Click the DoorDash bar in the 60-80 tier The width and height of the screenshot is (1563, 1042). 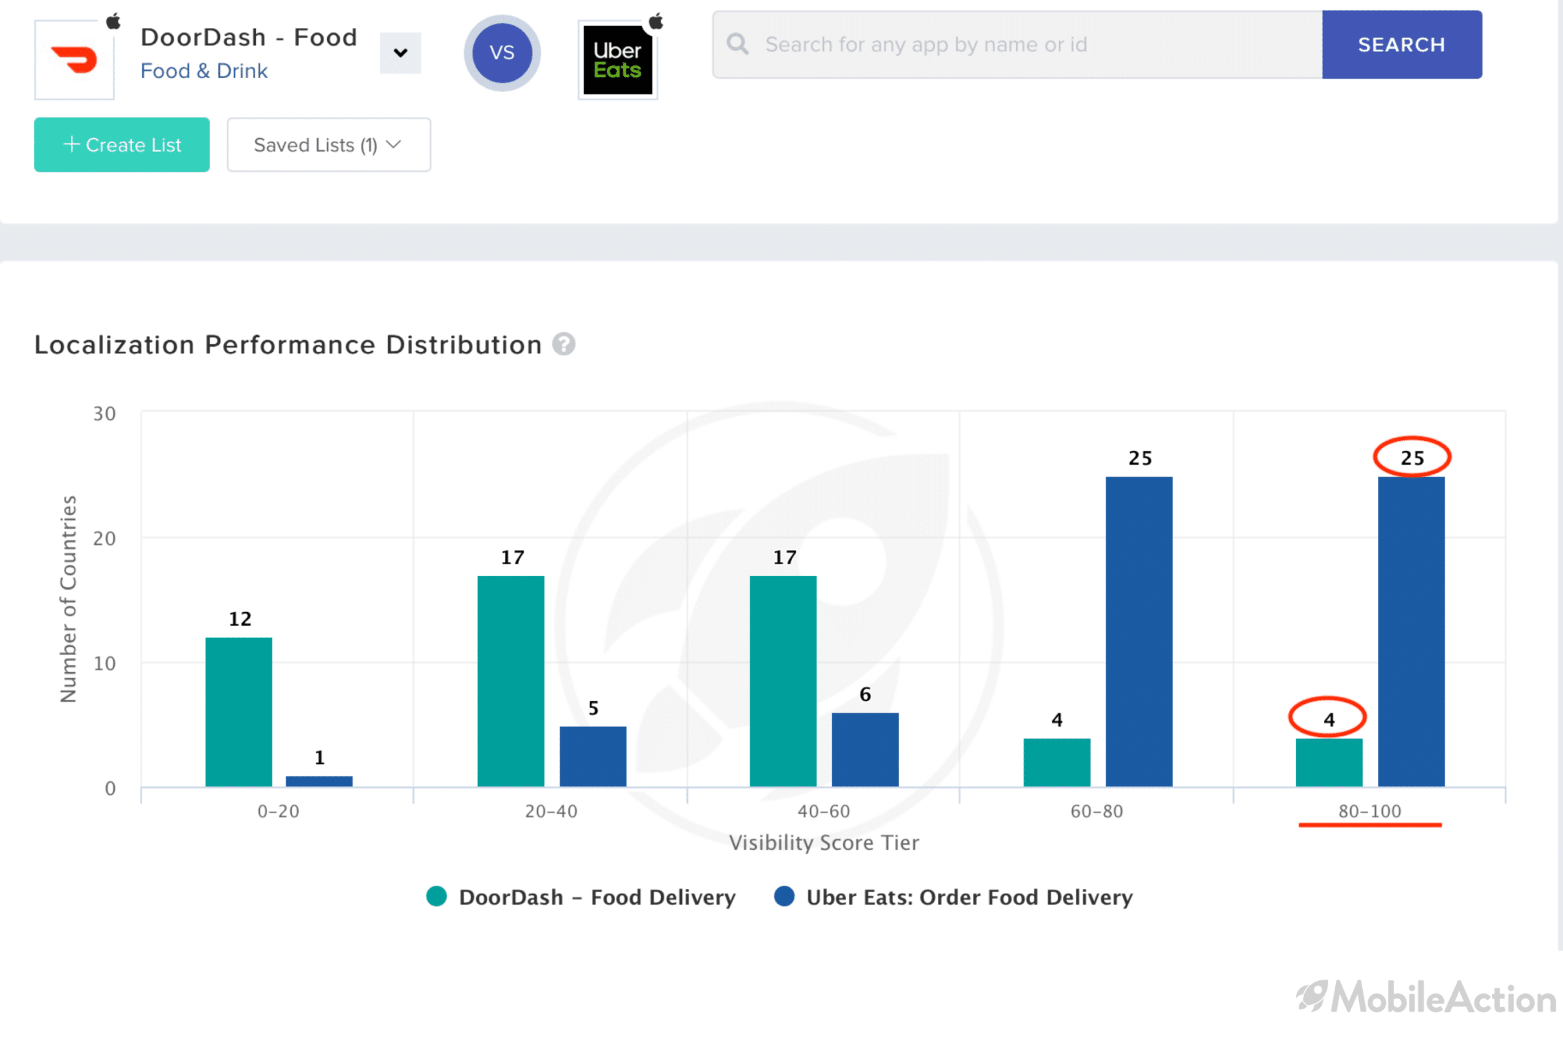point(1057,762)
